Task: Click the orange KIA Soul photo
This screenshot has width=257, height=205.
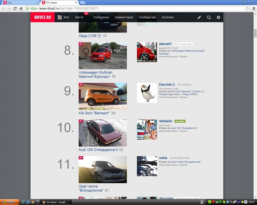Action: tap(103, 96)
